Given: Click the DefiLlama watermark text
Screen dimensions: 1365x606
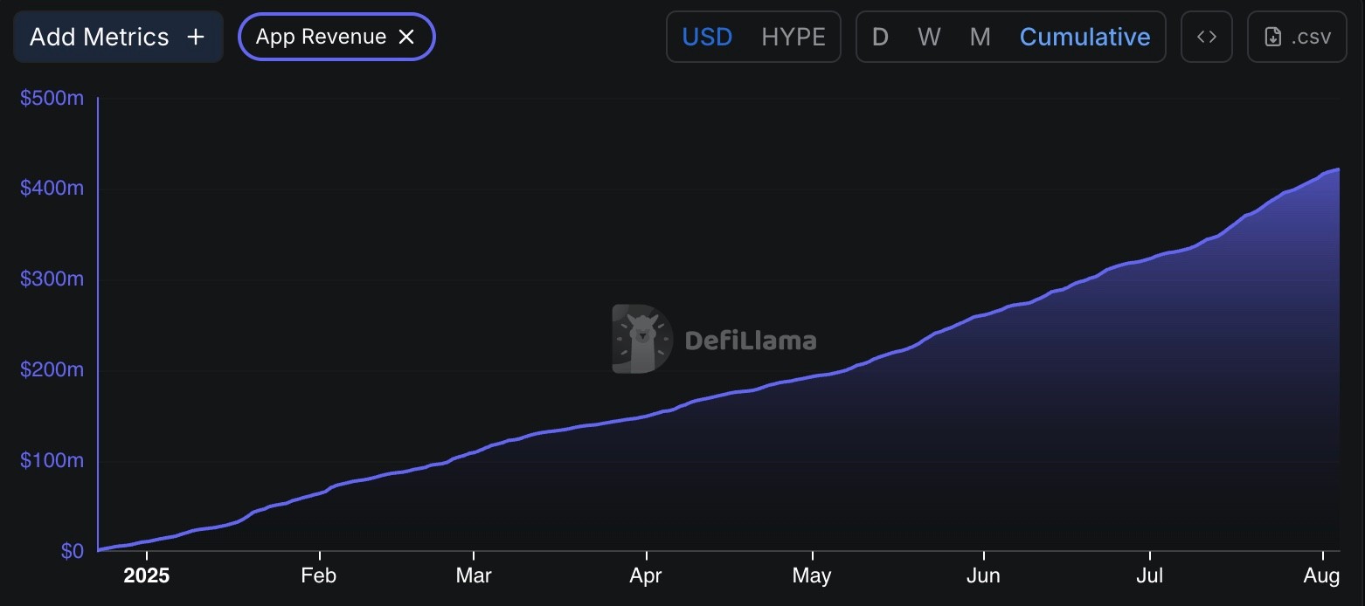Looking at the screenshot, I should (x=751, y=340).
